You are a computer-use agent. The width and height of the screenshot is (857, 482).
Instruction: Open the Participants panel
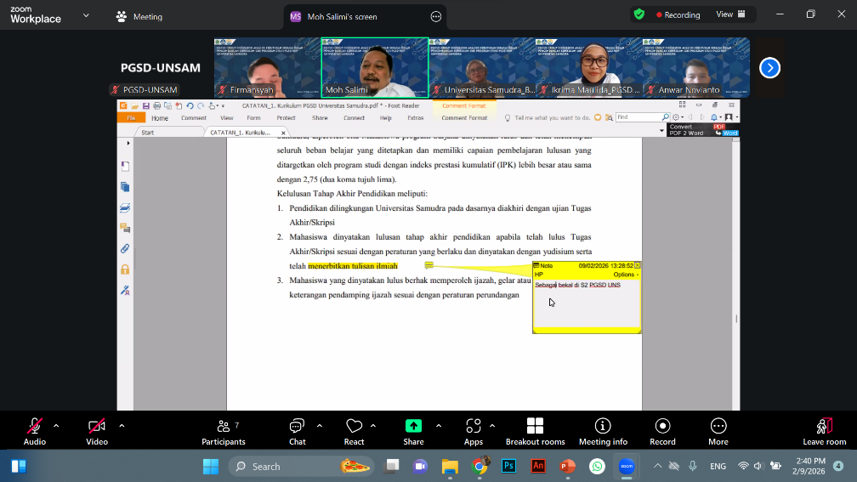pos(223,427)
